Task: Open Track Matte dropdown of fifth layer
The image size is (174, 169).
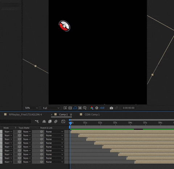Action: [x=27, y=147]
